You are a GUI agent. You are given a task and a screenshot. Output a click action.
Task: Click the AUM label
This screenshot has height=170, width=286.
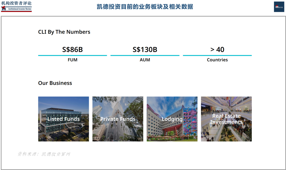(x=145, y=60)
